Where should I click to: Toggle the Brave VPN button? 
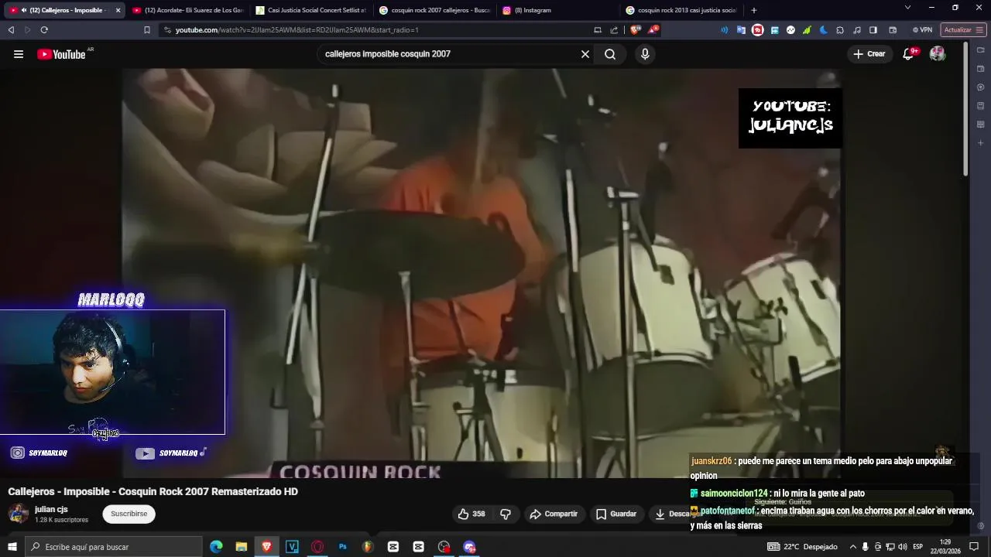[x=922, y=30]
